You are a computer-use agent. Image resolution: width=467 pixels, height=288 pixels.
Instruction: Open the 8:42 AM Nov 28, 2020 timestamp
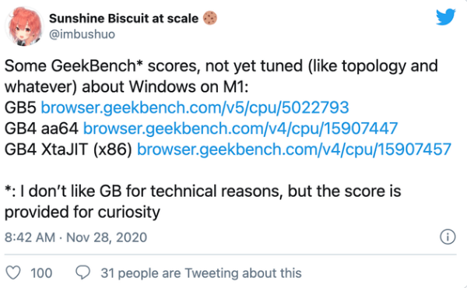click(75, 237)
